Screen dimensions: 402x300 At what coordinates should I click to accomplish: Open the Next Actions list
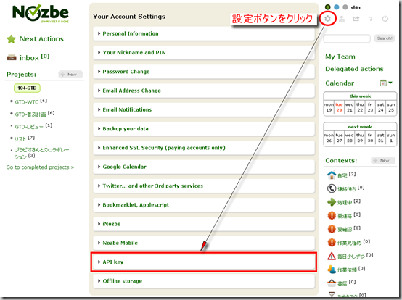[x=41, y=39]
